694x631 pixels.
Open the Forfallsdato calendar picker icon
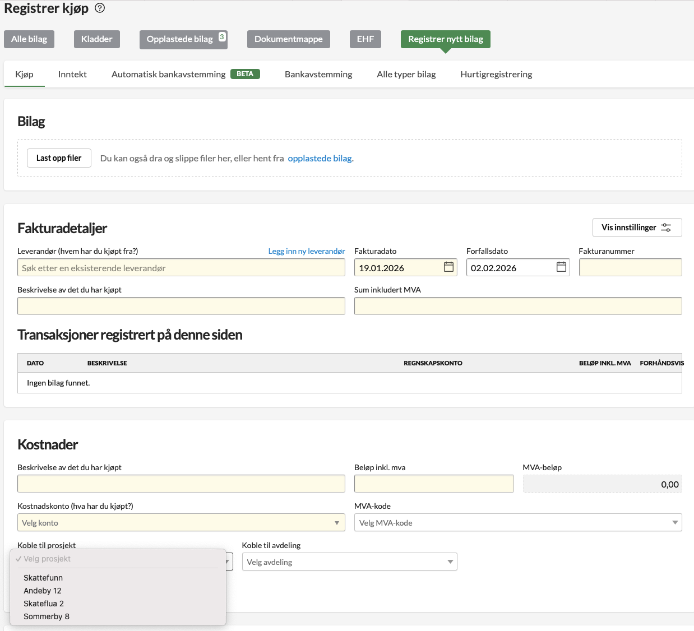pos(561,267)
